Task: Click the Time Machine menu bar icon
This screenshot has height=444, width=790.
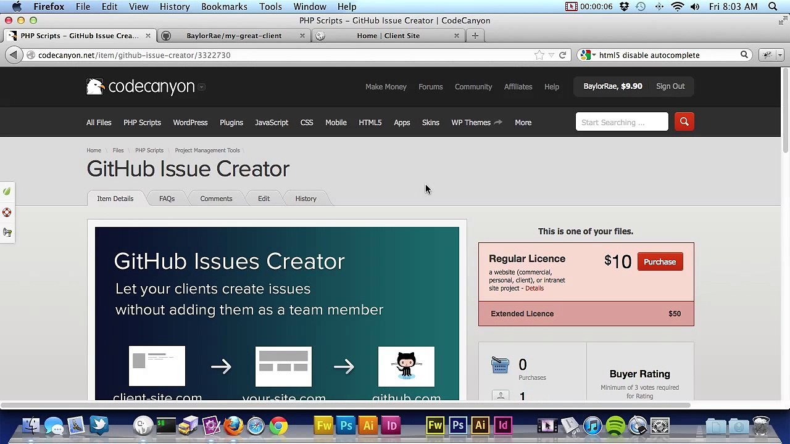Action: [641, 7]
